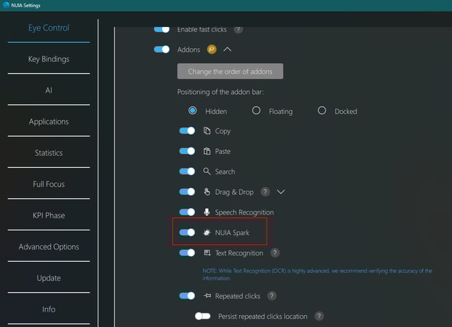Image resolution: width=452 pixels, height=327 pixels.
Task: Go to the Update tab
Action: coord(49,278)
